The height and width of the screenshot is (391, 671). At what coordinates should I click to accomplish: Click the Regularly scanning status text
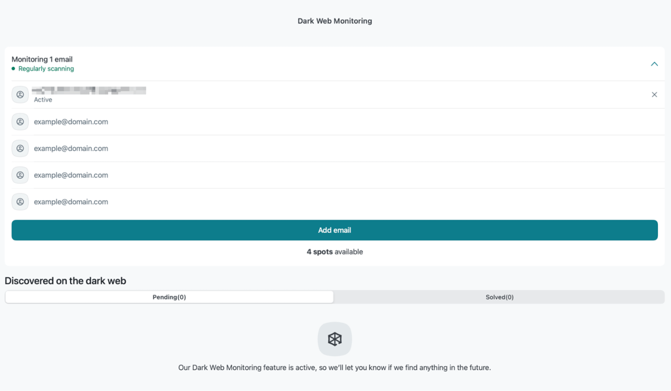point(47,68)
